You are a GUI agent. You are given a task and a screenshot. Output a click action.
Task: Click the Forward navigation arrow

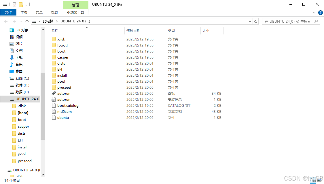14,22
